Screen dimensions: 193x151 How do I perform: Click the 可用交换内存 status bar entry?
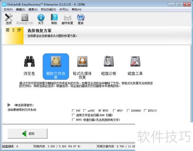pyautogui.click(x=116, y=146)
